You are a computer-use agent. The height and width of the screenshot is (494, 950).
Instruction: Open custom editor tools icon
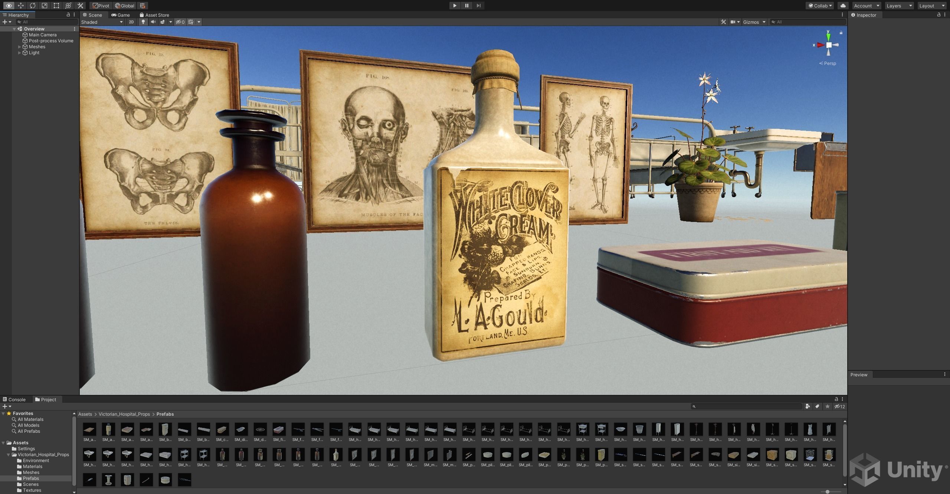pyautogui.click(x=80, y=6)
